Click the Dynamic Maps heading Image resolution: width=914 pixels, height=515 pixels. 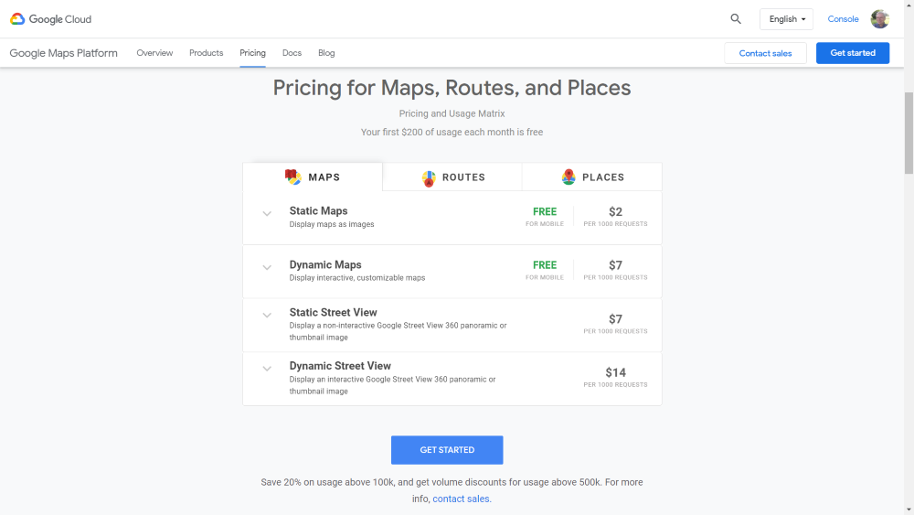pyautogui.click(x=325, y=264)
